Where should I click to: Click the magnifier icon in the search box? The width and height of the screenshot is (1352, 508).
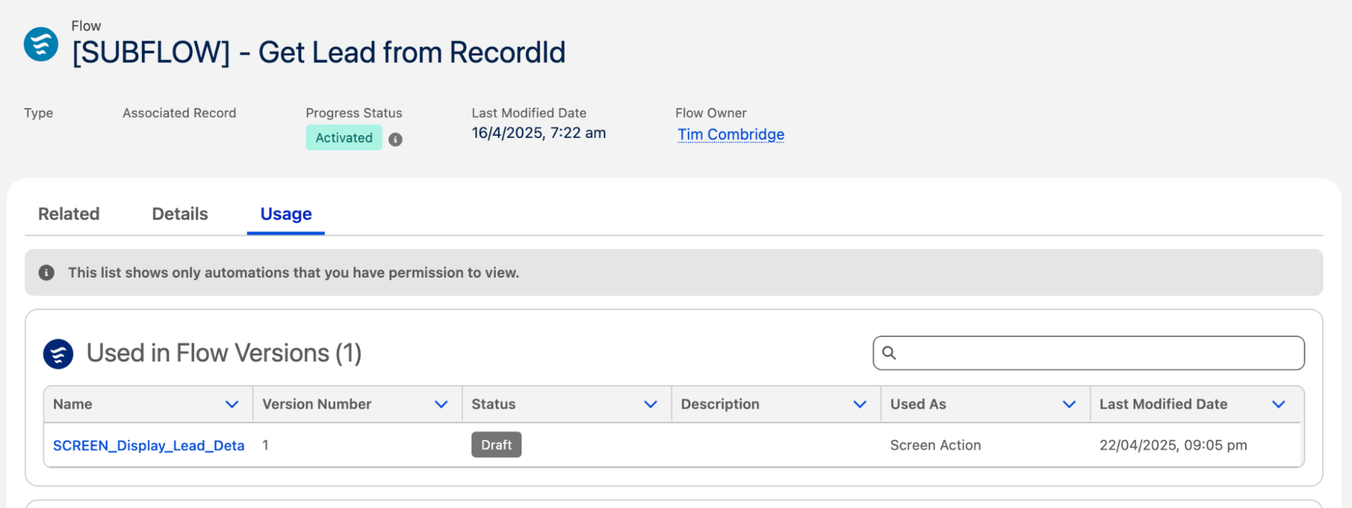tap(889, 353)
